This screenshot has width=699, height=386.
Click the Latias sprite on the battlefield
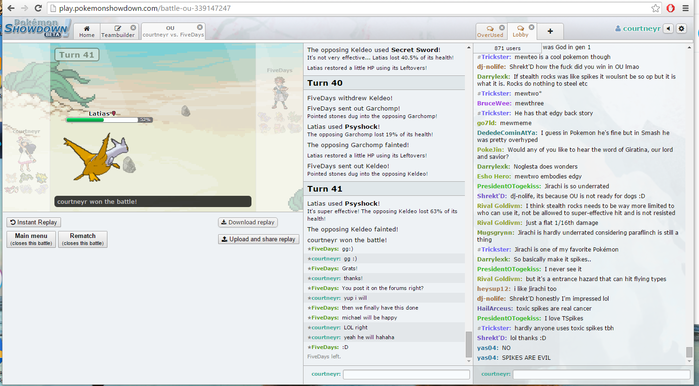97,157
